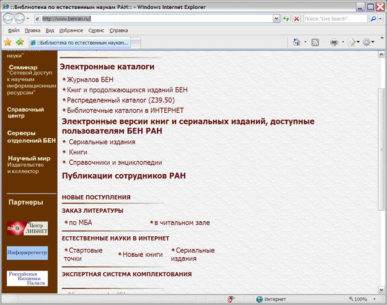This screenshot has height=305, width=387.
Task: Click the Home page icon
Action: click(x=297, y=42)
